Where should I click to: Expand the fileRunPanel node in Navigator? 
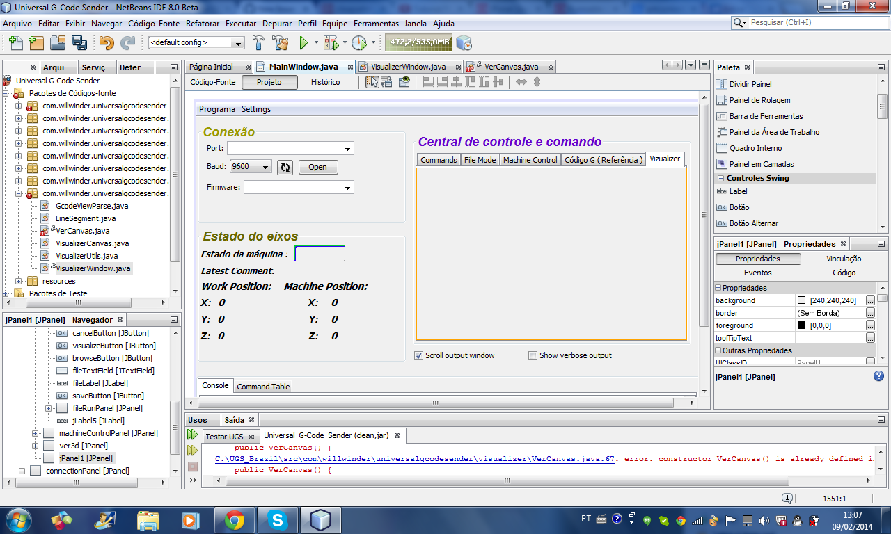point(49,408)
